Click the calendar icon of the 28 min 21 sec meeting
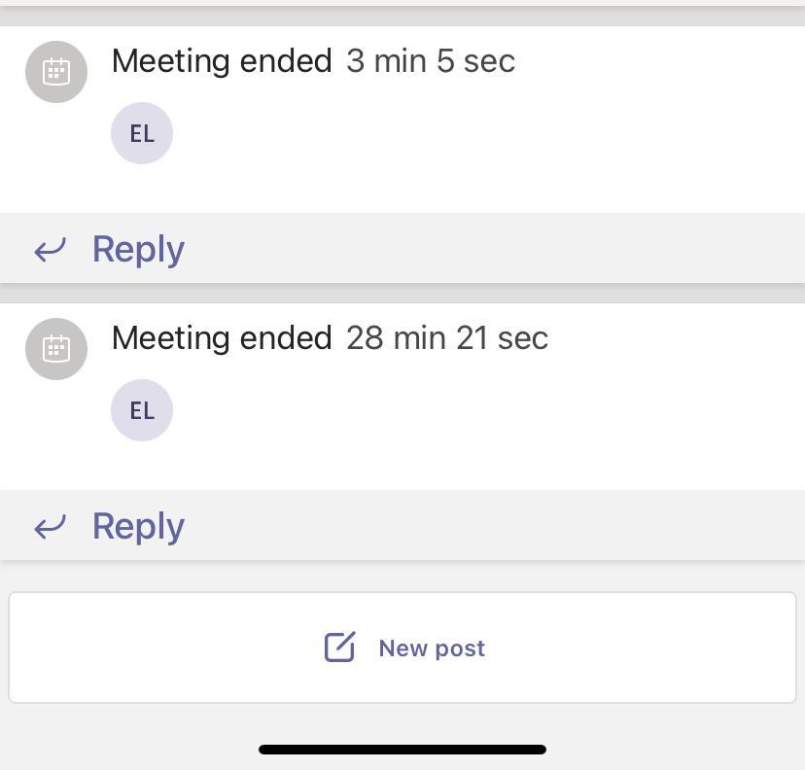805x770 pixels. 56,349
